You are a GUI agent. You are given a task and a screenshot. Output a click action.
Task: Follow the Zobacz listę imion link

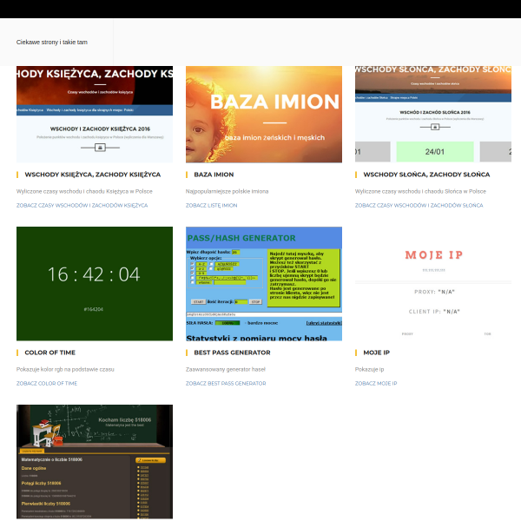[x=212, y=205]
